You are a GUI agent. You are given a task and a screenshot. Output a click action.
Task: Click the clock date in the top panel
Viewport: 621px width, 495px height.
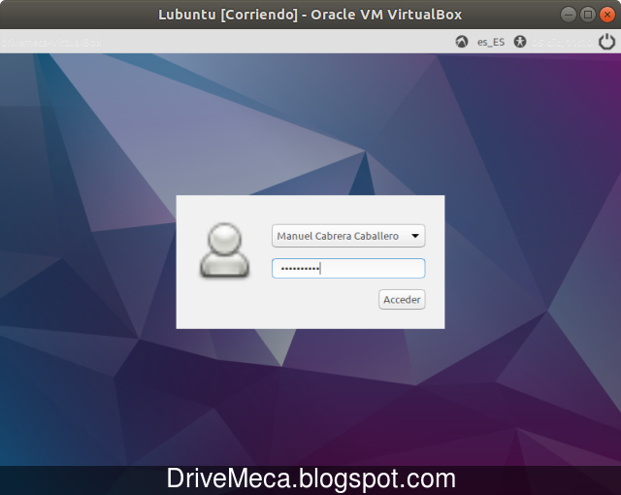pyautogui.click(x=562, y=43)
